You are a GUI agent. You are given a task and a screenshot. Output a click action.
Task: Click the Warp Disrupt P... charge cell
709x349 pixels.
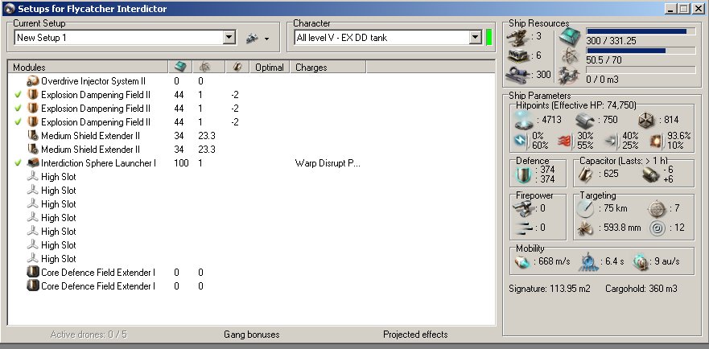pyautogui.click(x=328, y=163)
